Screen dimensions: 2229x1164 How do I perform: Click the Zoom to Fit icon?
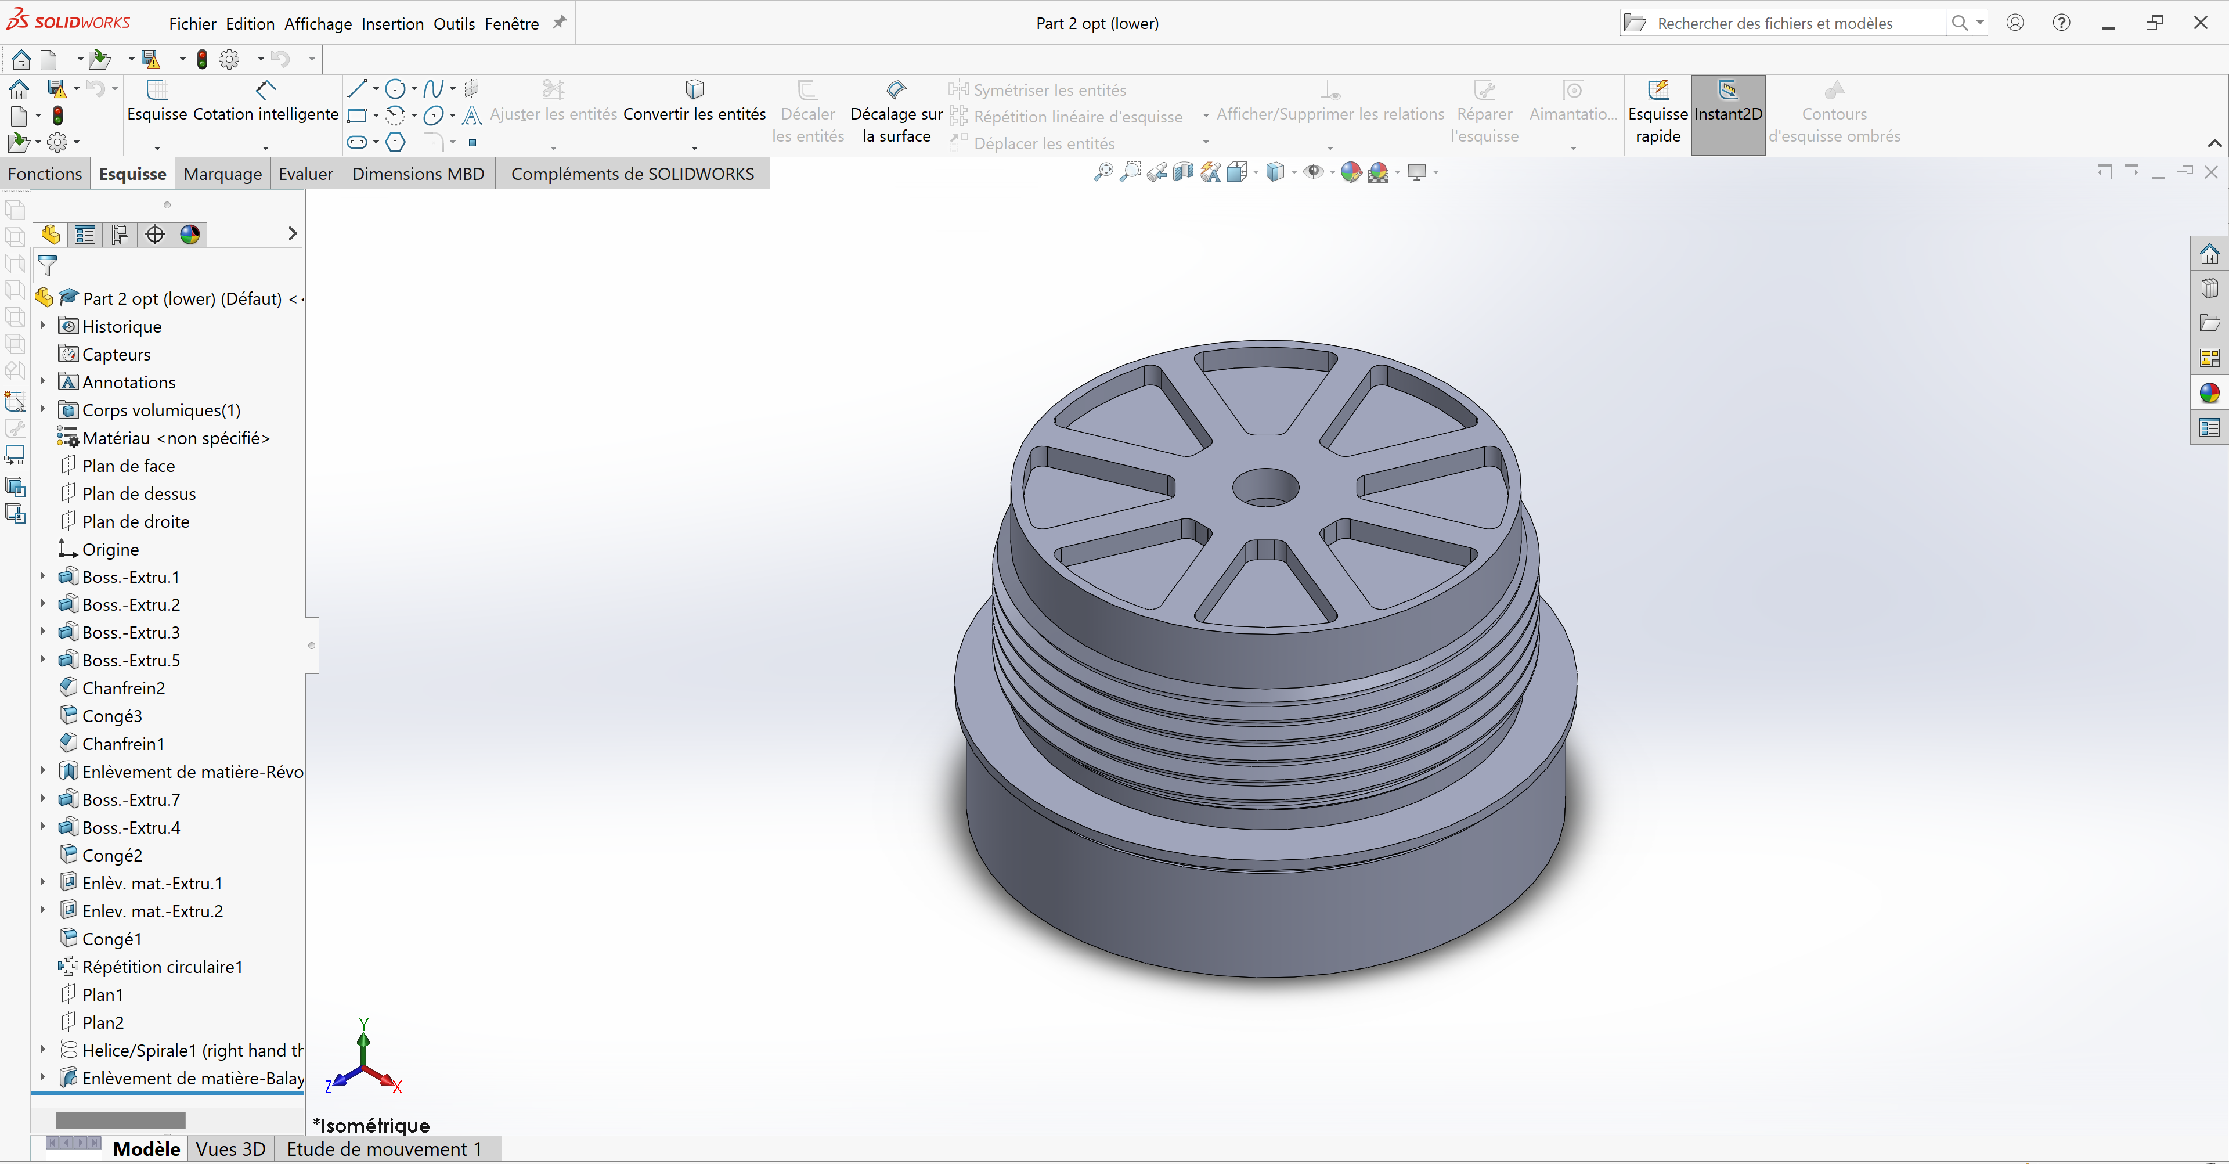pos(1105,172)
